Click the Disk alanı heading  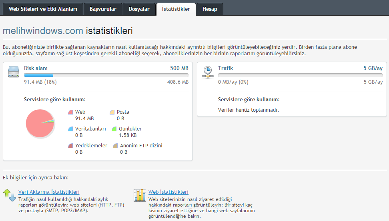[36, 68]
